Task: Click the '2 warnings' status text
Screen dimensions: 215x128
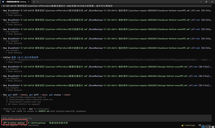Action: click(x=189, y=125)
